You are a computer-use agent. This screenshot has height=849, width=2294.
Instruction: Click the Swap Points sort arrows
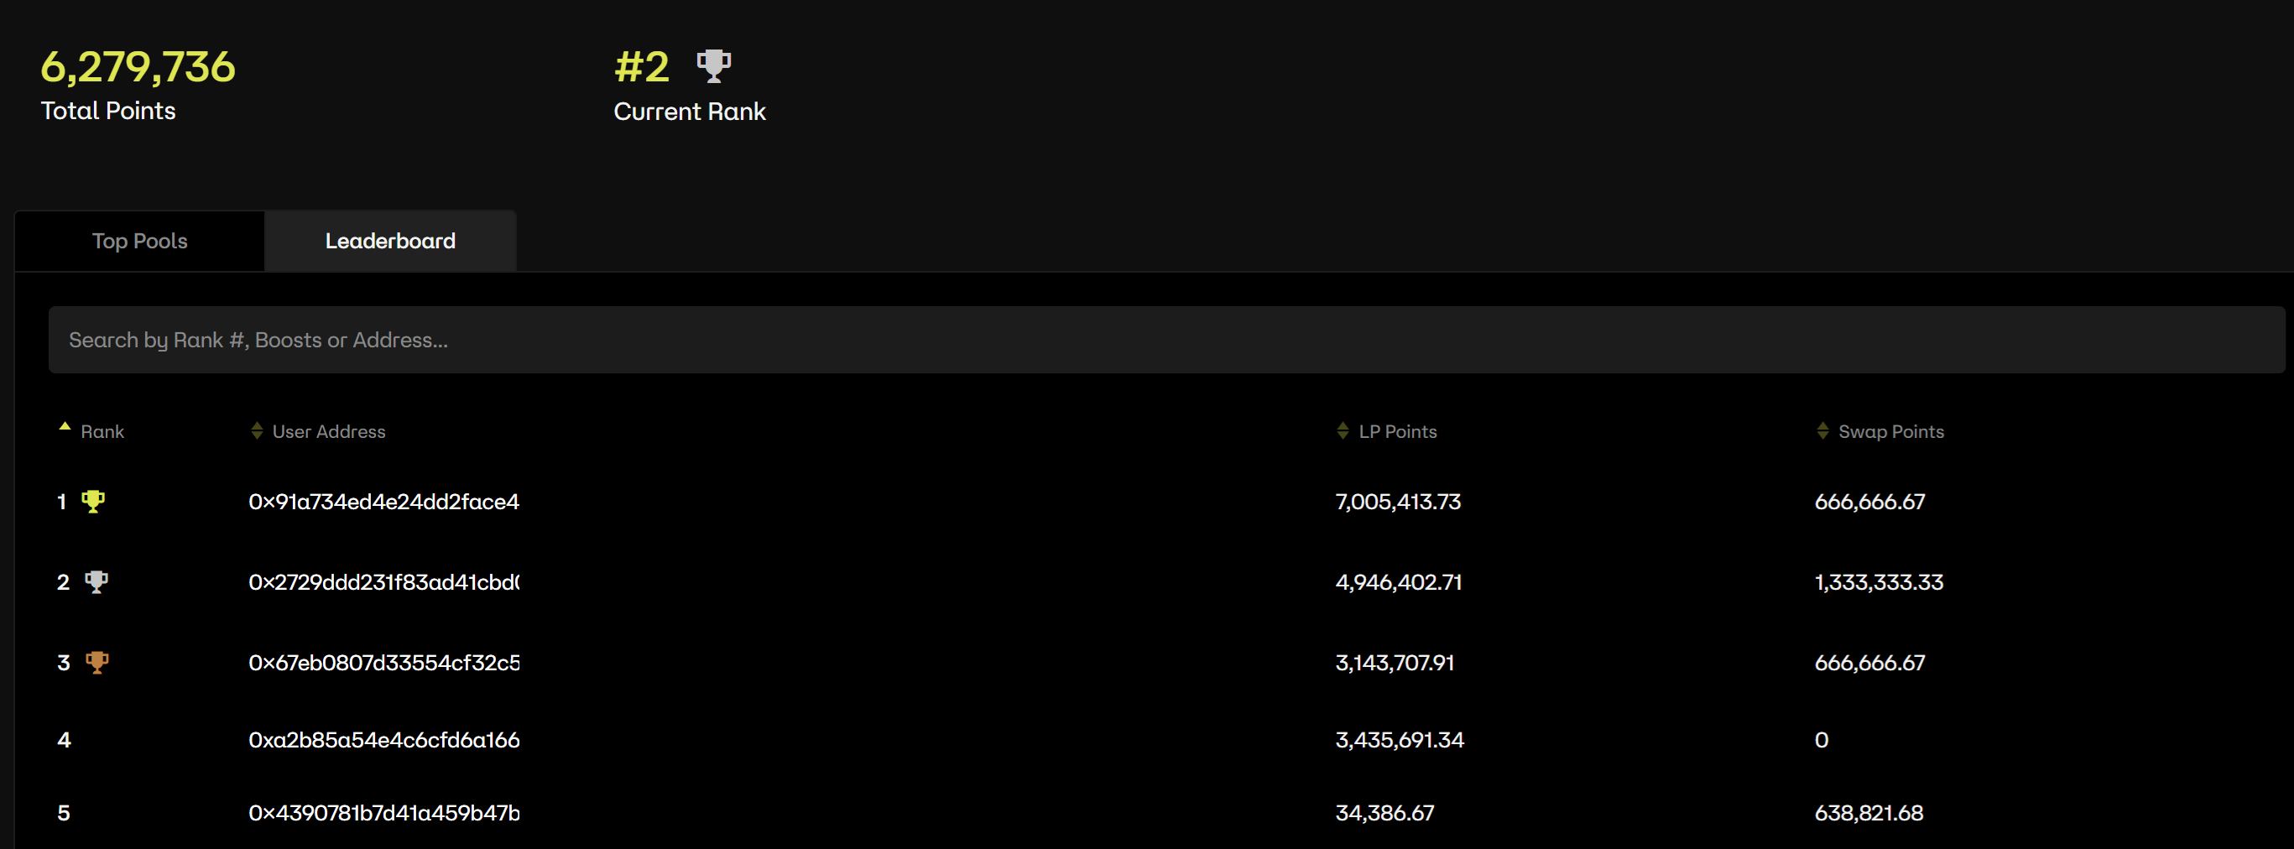[1822, 430]
